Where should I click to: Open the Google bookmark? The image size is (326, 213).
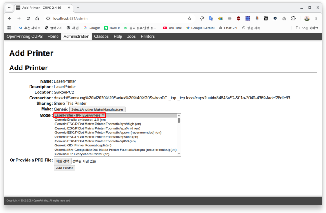tap(92, 28)
